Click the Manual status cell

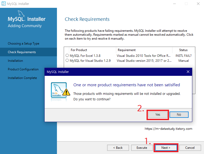point(183,61)
